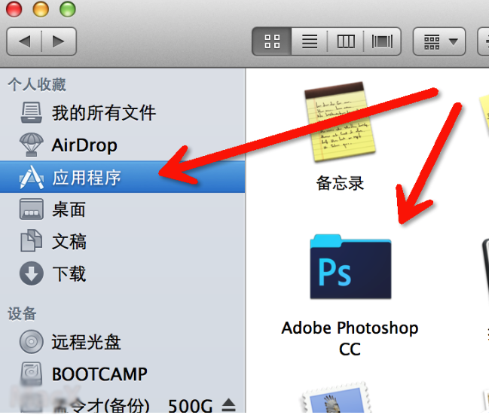Eject the 500G backup drive

(229, 405)
